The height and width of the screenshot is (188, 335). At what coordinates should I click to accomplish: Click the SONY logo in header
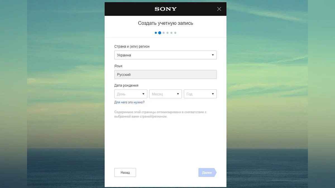pos(166,9)
